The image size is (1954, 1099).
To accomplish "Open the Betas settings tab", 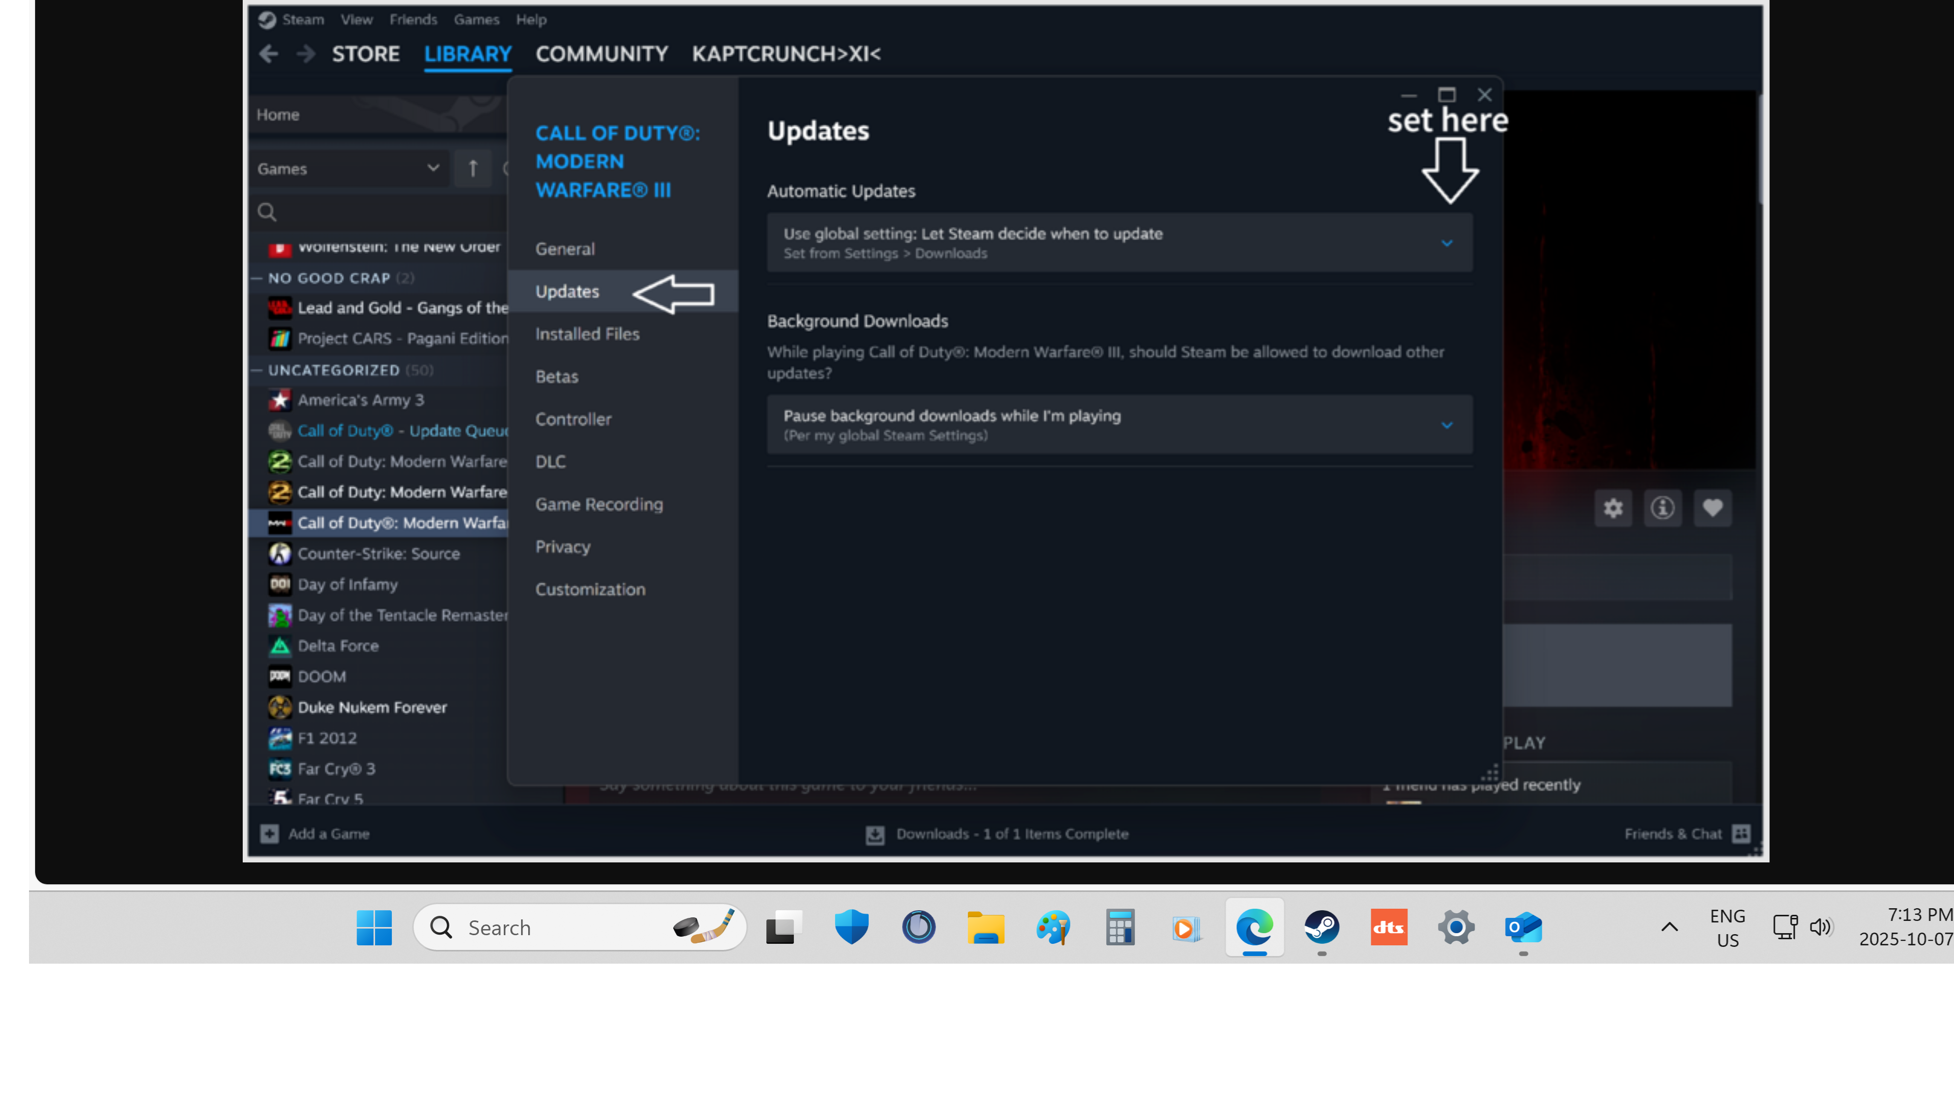I will tap(557, 376).
